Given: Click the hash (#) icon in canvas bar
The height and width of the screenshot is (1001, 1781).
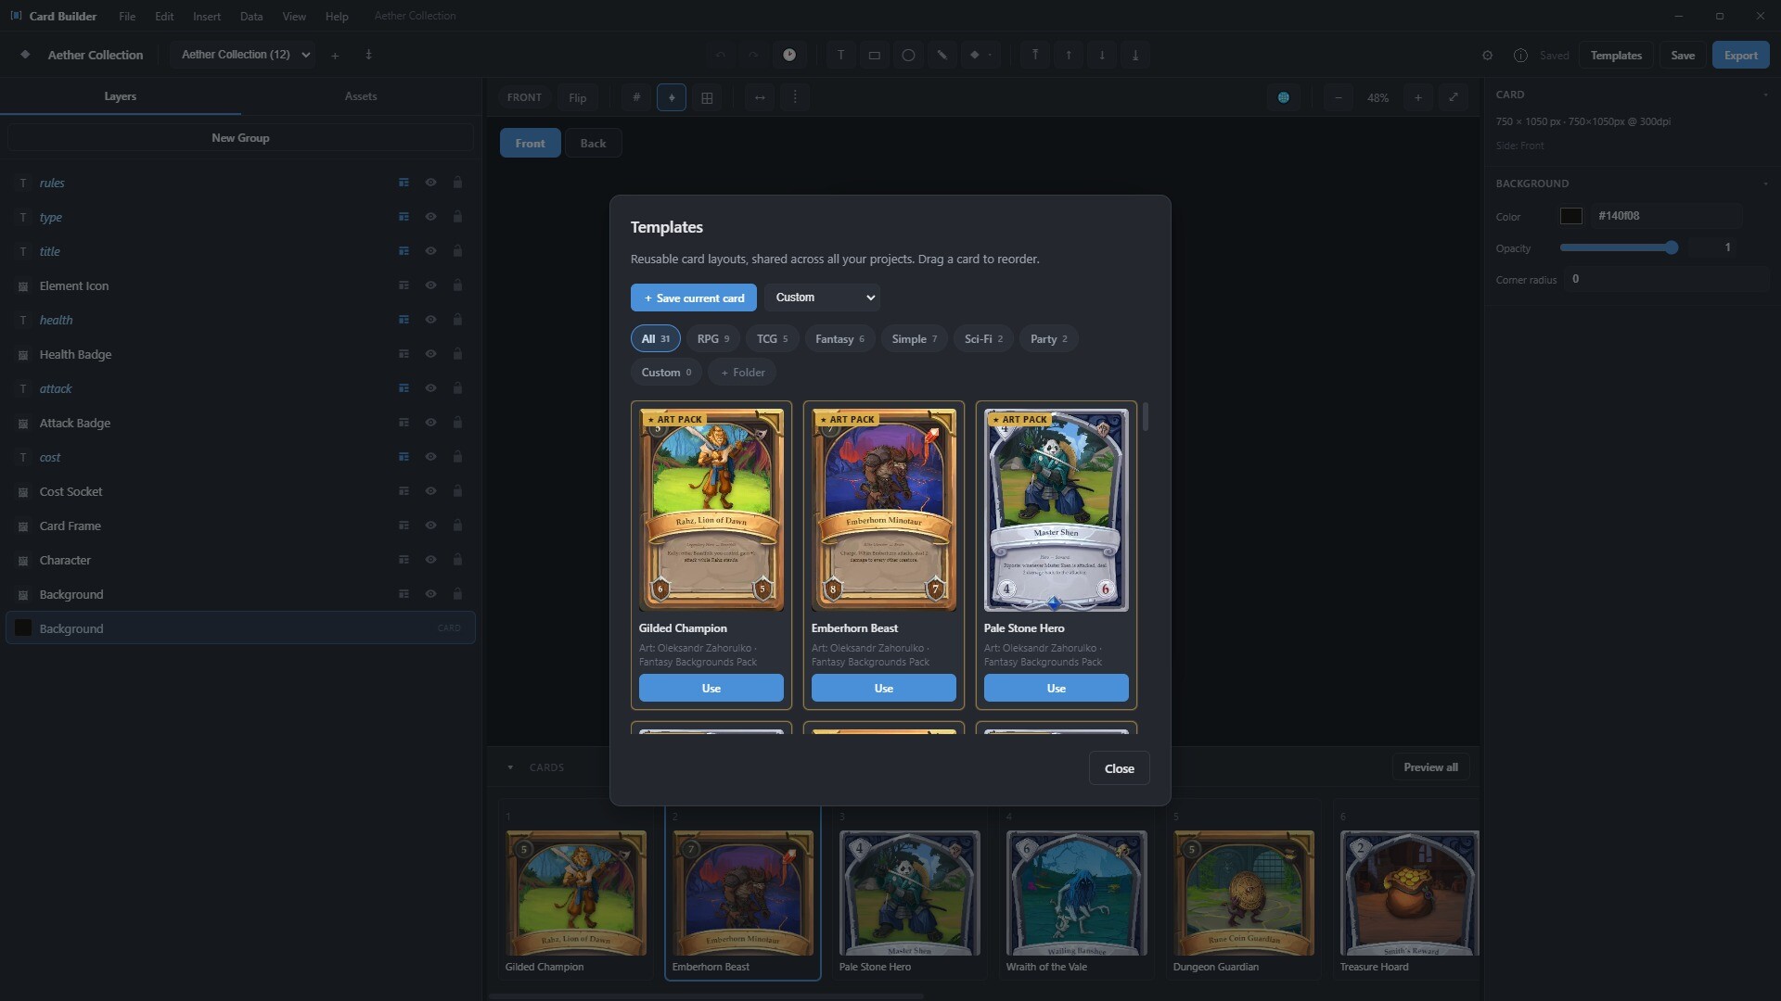Looking at the screenshot, I should click(636, 97).
